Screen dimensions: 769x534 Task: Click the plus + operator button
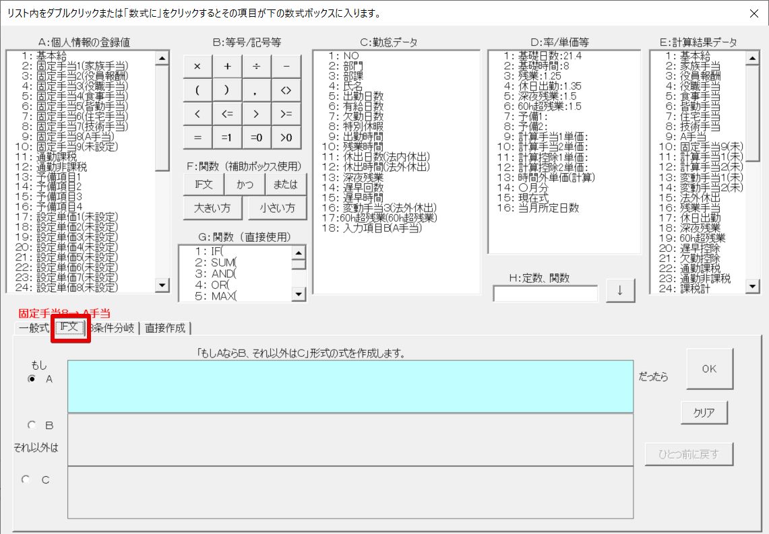point(227,67)
